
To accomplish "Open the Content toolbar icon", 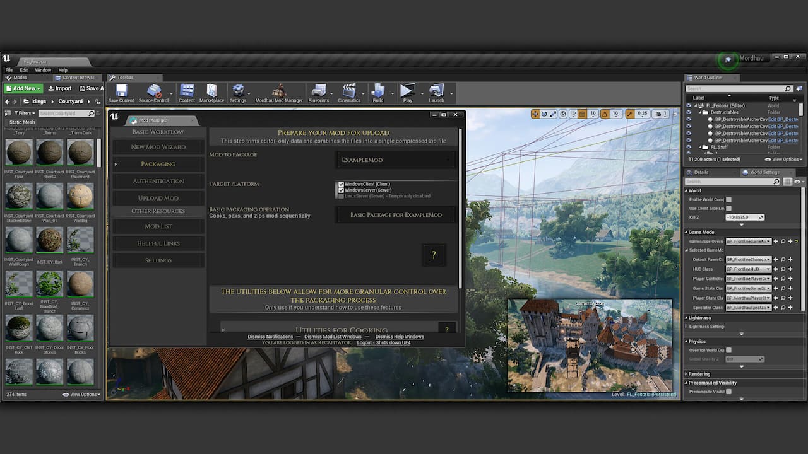I will tap(187, 93).
